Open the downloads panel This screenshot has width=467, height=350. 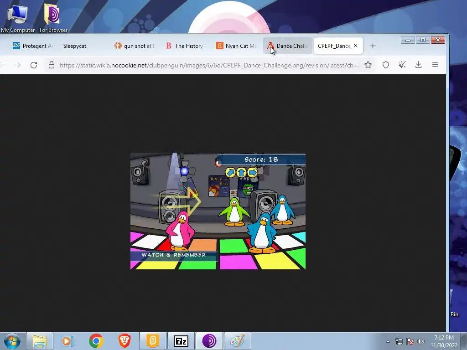click(419, 65)
